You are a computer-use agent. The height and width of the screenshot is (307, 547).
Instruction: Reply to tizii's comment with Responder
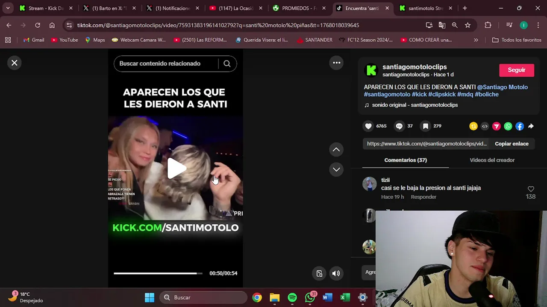423,197
